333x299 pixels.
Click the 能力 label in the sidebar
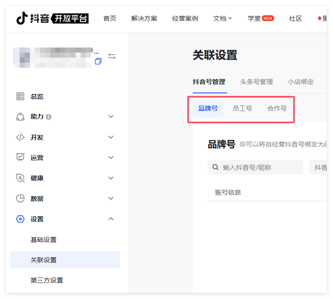coord(37,117)
